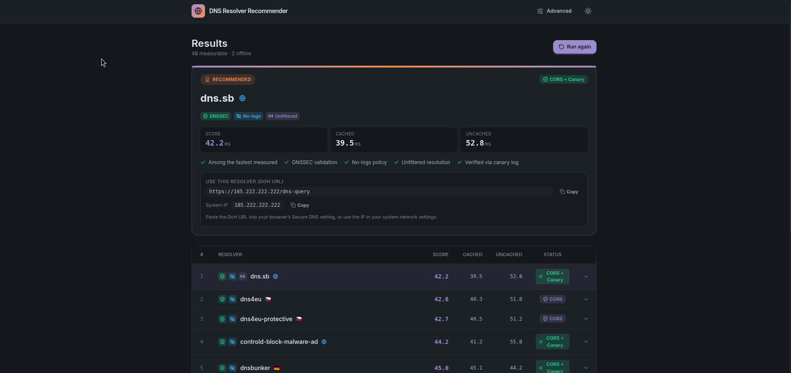791x373 pixels.
Task: Click the no-logs icon in dns4eu-protective row
Action: tap(232, 319)
